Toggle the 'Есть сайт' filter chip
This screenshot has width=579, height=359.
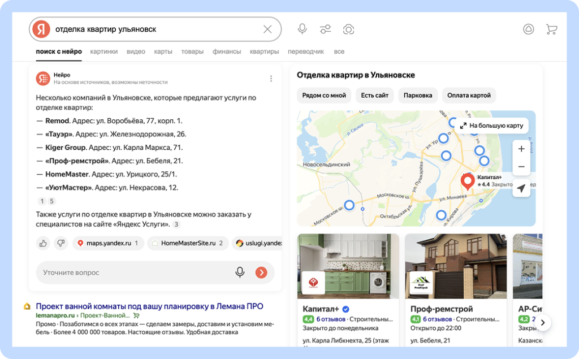pos(374,96)
